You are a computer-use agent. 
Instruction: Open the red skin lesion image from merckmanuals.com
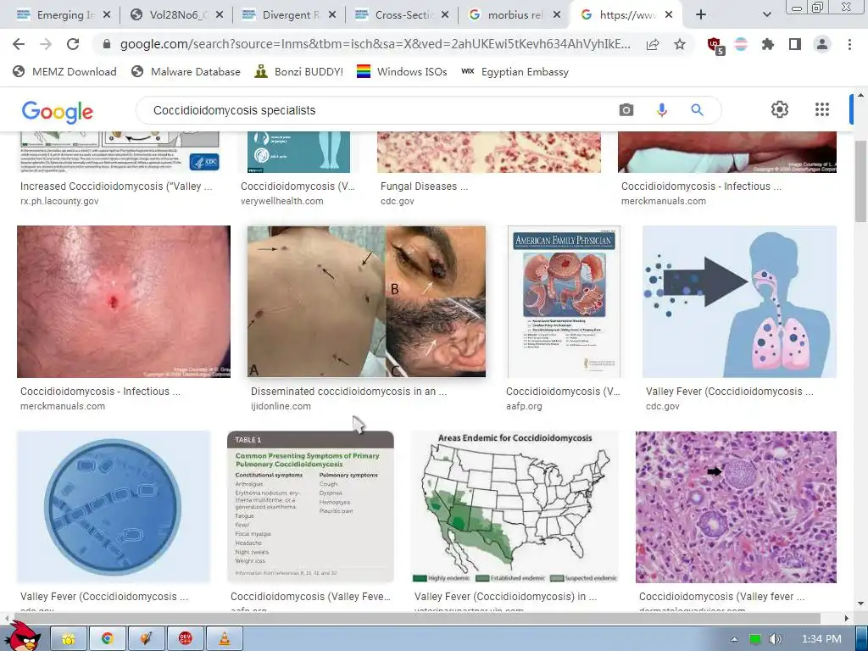[124, 302]
